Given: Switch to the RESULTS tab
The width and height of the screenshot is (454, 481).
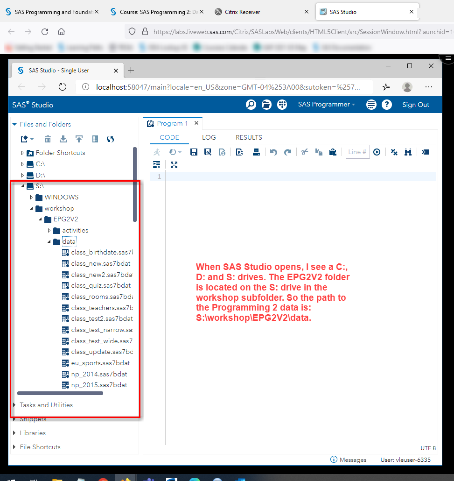Looking at the screenshot, I should 248,137.
